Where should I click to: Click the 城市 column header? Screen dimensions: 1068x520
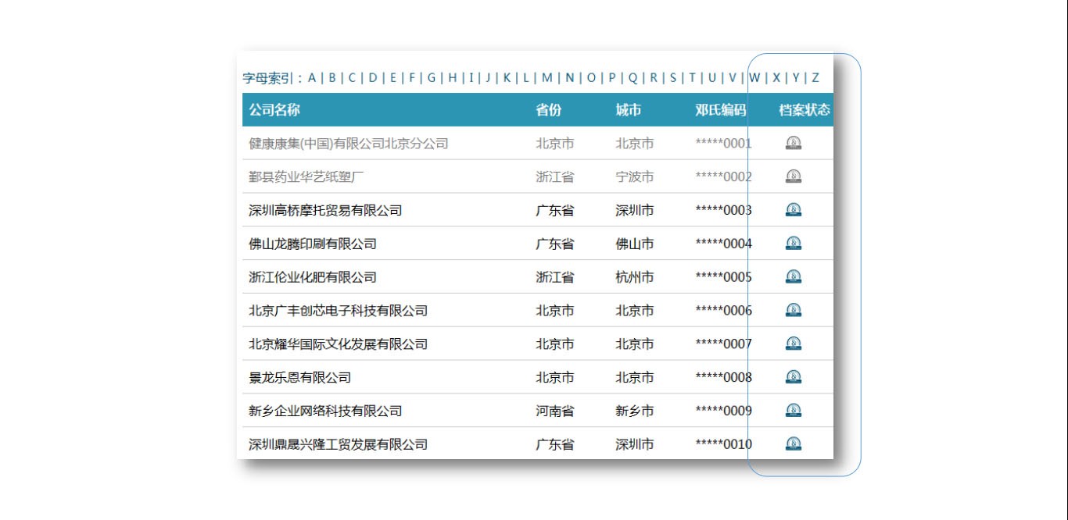pyautogui.click(x=628, y=110)
